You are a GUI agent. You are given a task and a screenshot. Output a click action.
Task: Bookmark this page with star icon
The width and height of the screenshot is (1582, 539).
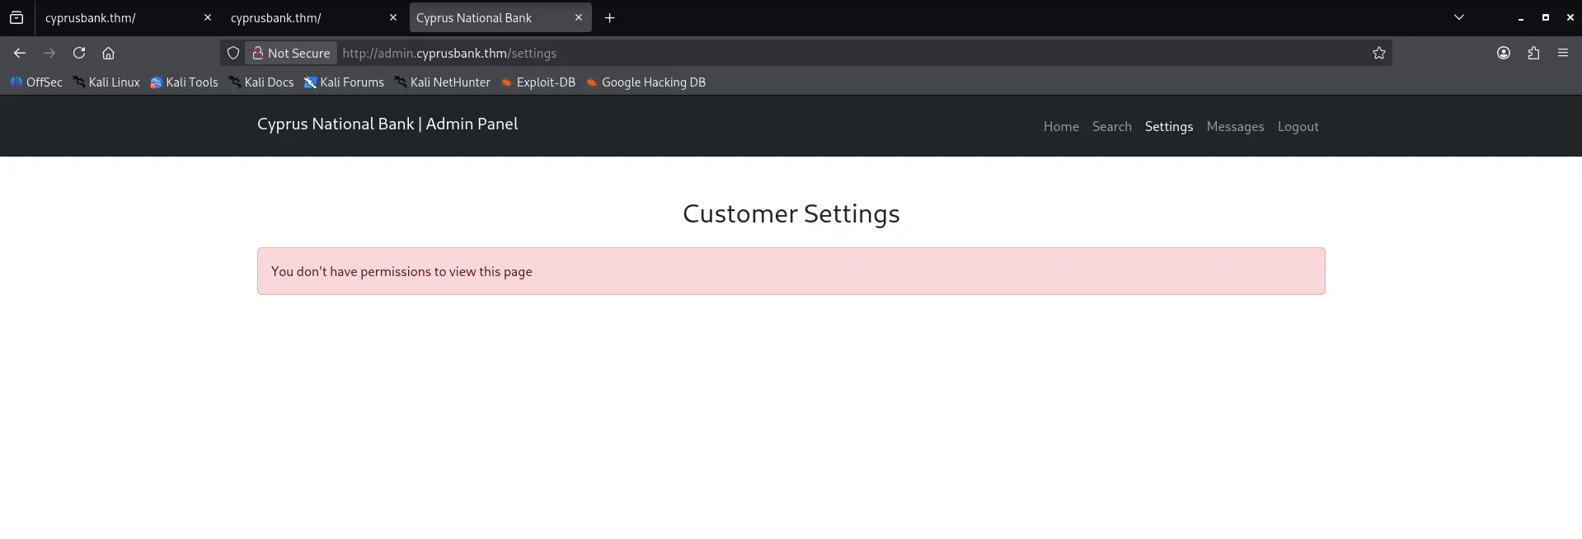(x=1378, y=53)
